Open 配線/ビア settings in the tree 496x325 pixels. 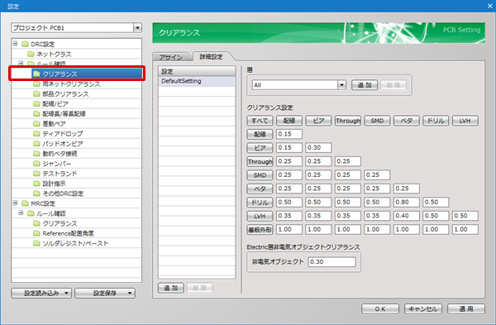pyautogui.click(x=55, y=104)
